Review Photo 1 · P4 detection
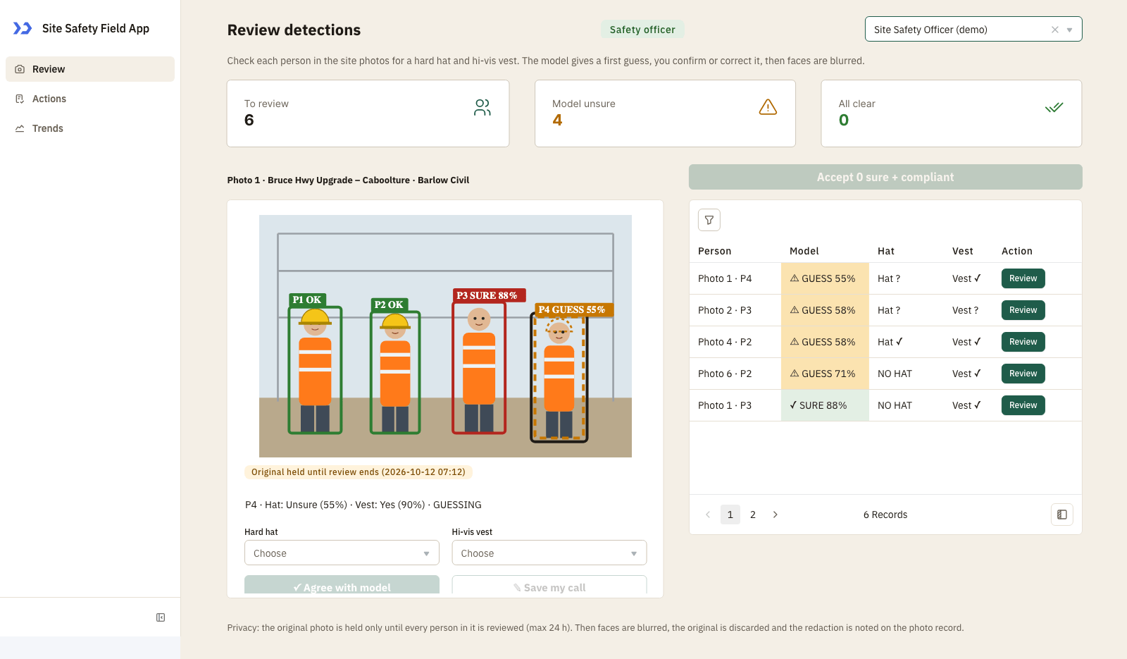This screenshot has width=1127, height=659. (x=1023, y=278)
